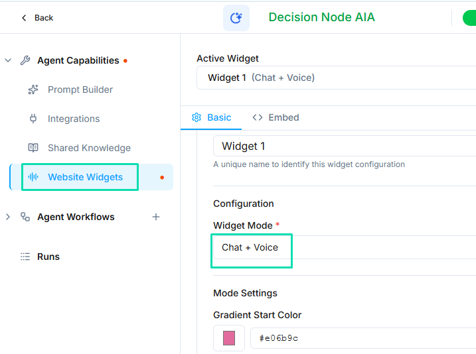Click the pink Gradient Start Color swatch

[x=229, y=338]
